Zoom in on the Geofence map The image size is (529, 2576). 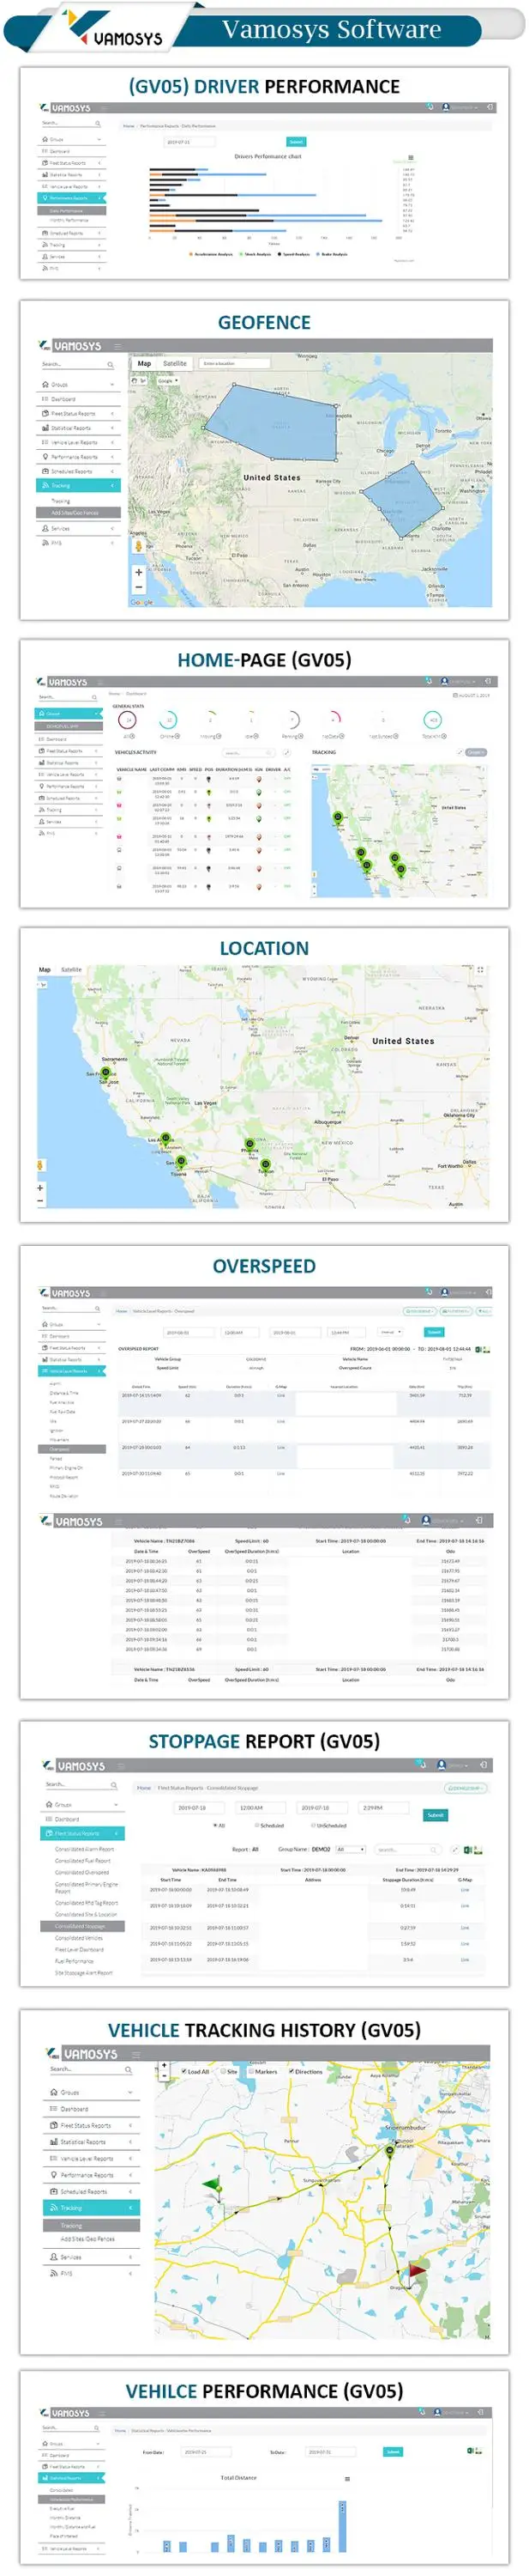(x=139, y=572)
